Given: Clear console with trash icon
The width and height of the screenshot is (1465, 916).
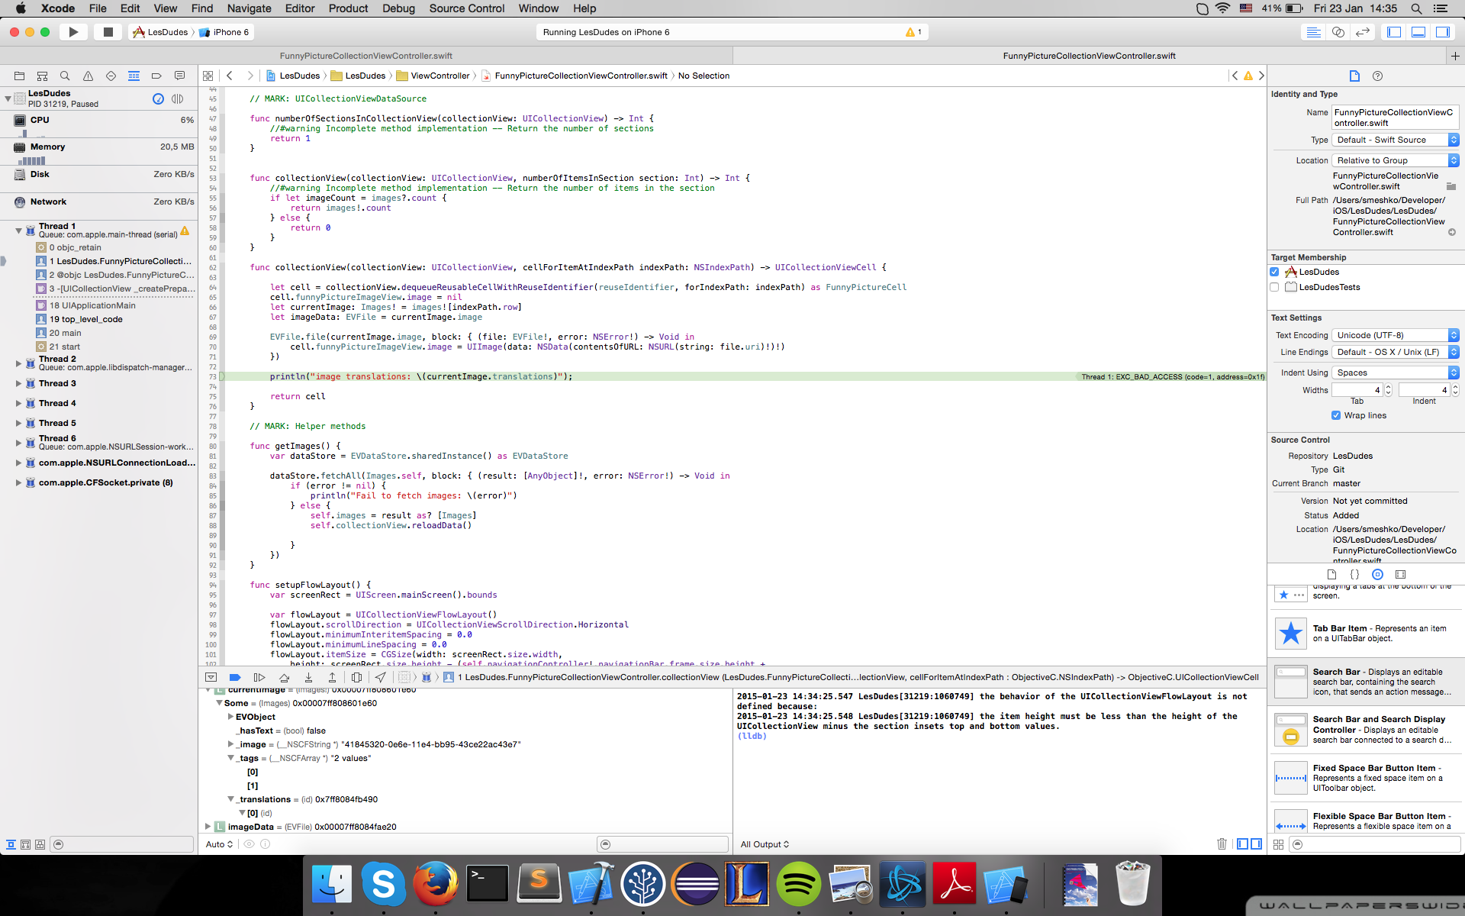Looking at the screenshot, I should (1222, 843).
